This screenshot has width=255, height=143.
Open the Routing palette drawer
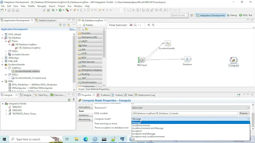tap(90, 74)
